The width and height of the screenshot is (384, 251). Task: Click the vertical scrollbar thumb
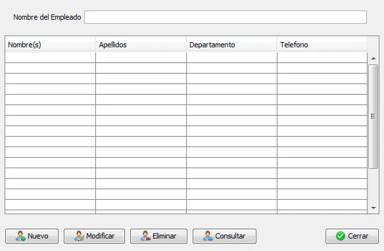[373, 116]
